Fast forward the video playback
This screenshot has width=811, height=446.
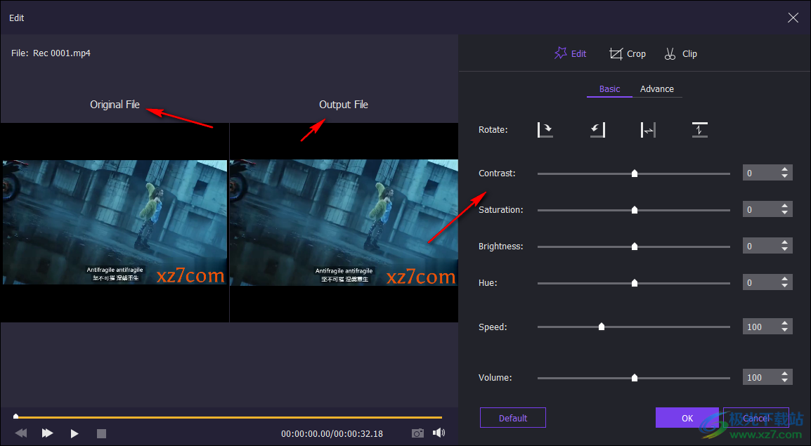48,433
